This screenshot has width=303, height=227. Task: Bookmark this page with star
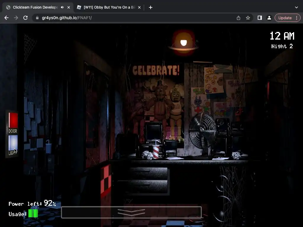(x=248, y=18)
